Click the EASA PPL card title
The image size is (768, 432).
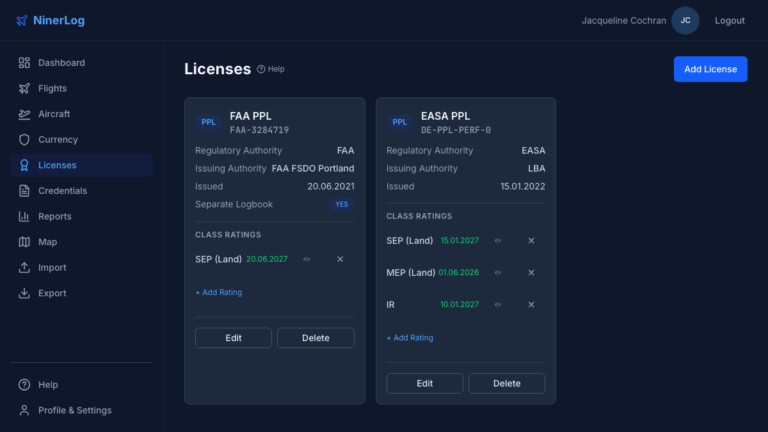445,116
